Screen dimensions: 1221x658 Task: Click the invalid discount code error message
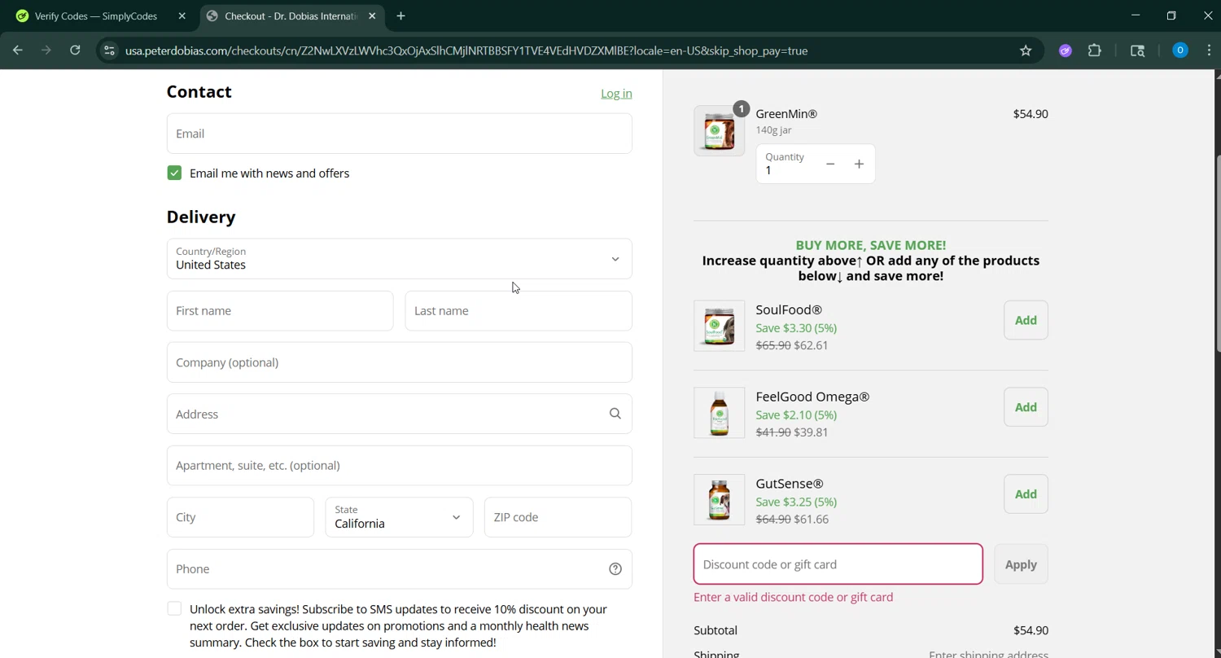(793, 597)
